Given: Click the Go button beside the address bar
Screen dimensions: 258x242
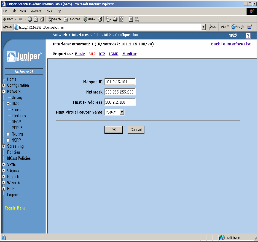Looking at the screenshot, I should click(x=212, y=27).
